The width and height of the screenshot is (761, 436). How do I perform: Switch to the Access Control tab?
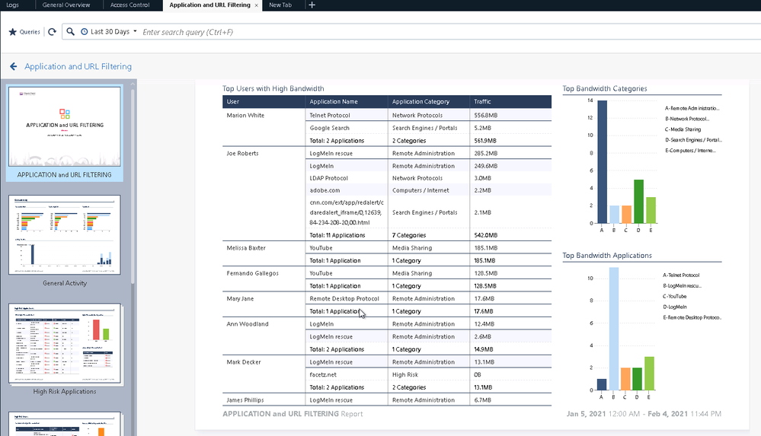(129, 5)
